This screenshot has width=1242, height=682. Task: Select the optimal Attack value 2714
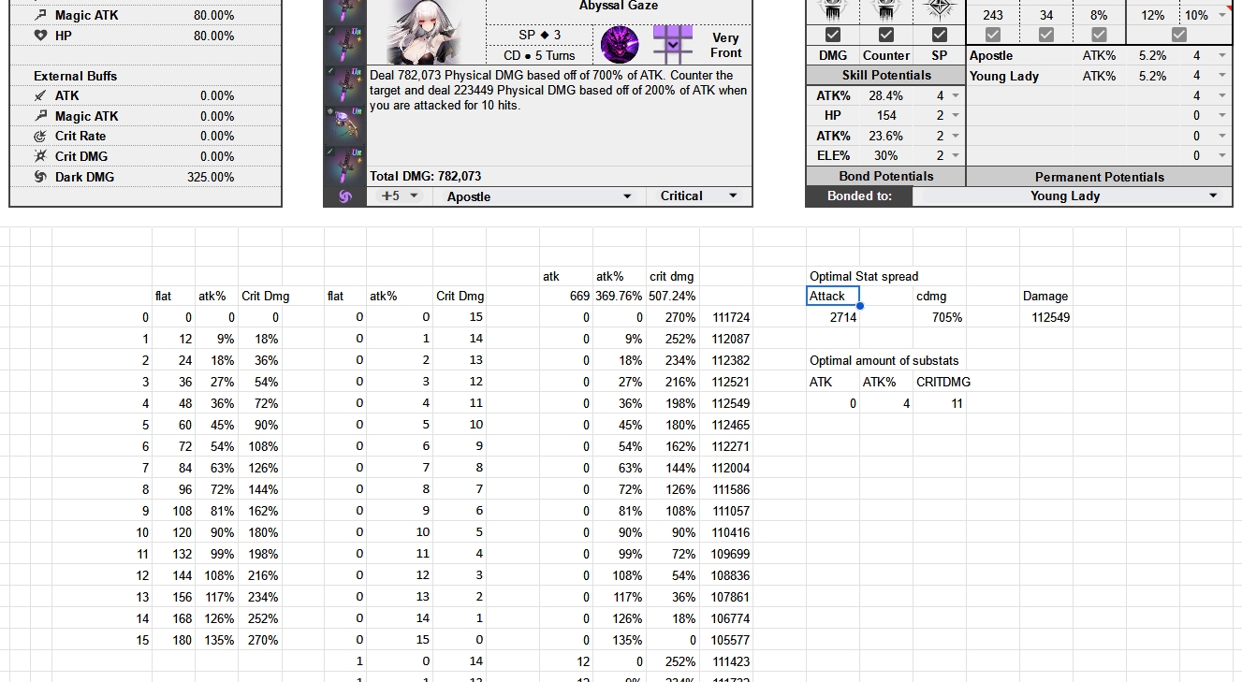pos(842,317)
